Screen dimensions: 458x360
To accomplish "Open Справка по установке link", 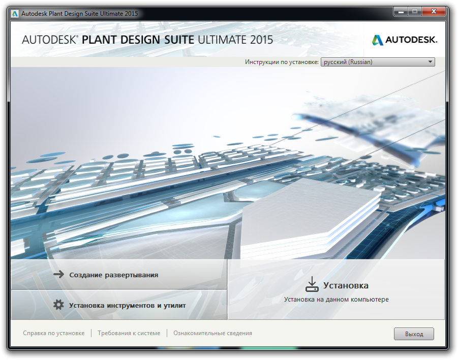I will tap(54, 333).
